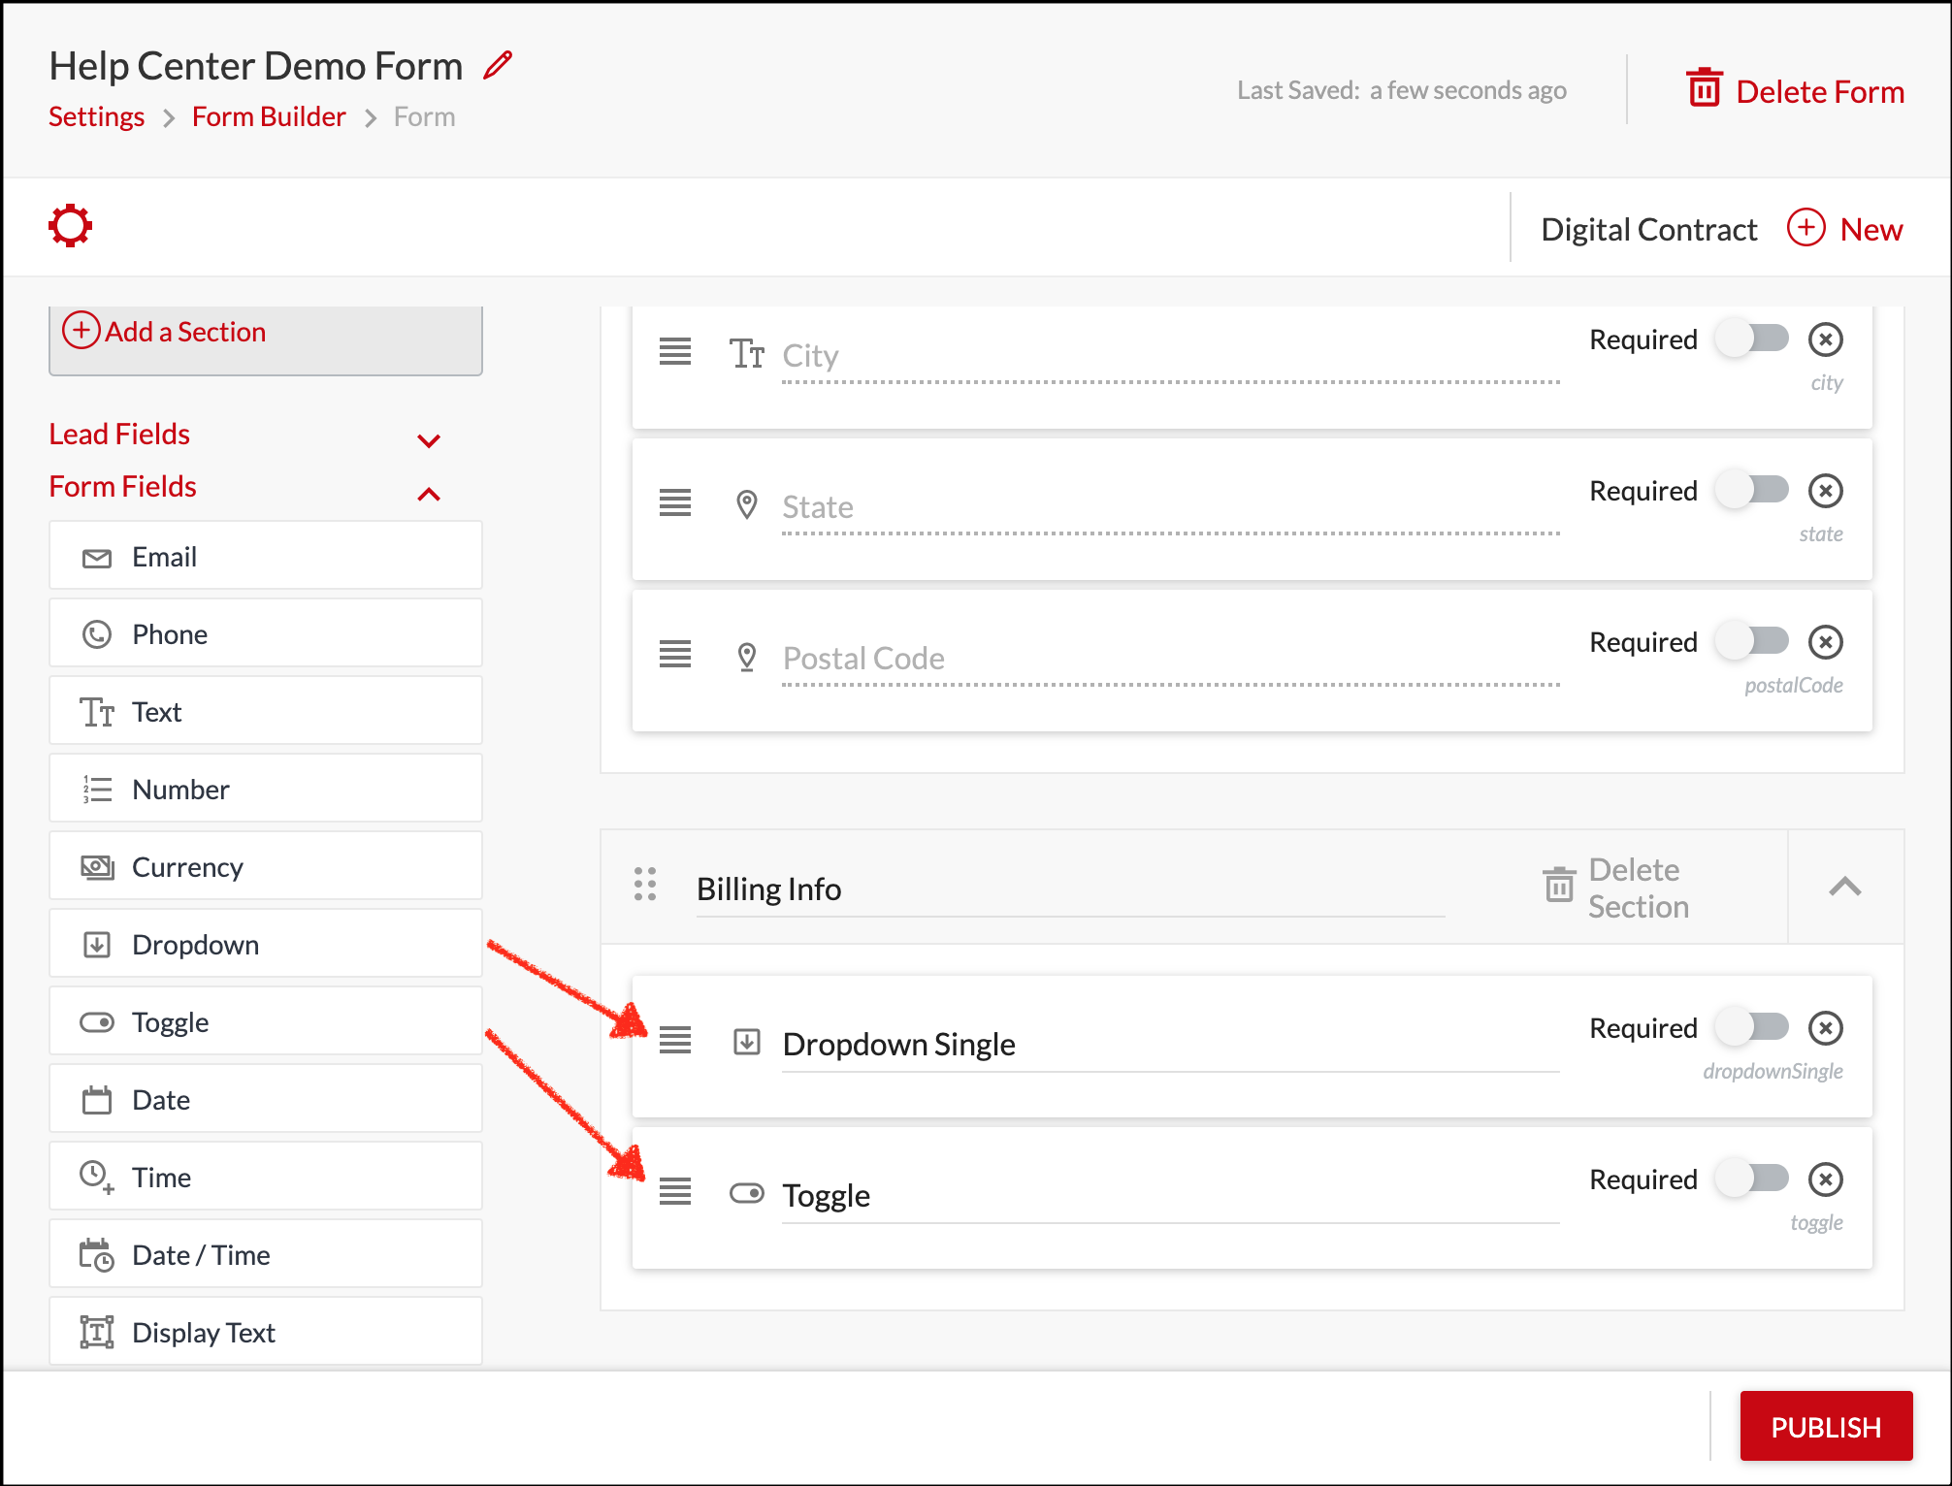Click the PUBLISH button

point(1825,1427)
